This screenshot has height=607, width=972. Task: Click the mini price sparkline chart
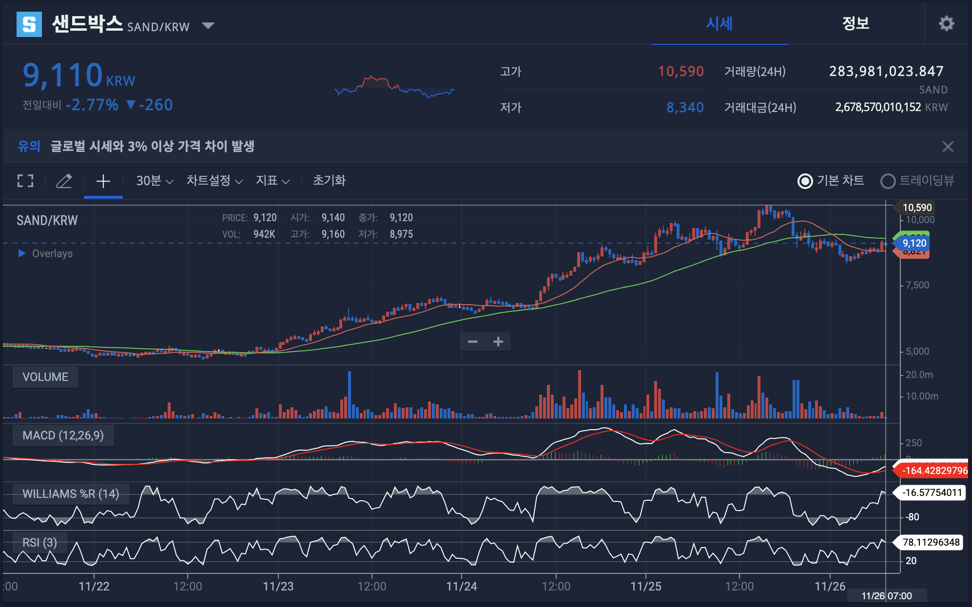[394, 87]
